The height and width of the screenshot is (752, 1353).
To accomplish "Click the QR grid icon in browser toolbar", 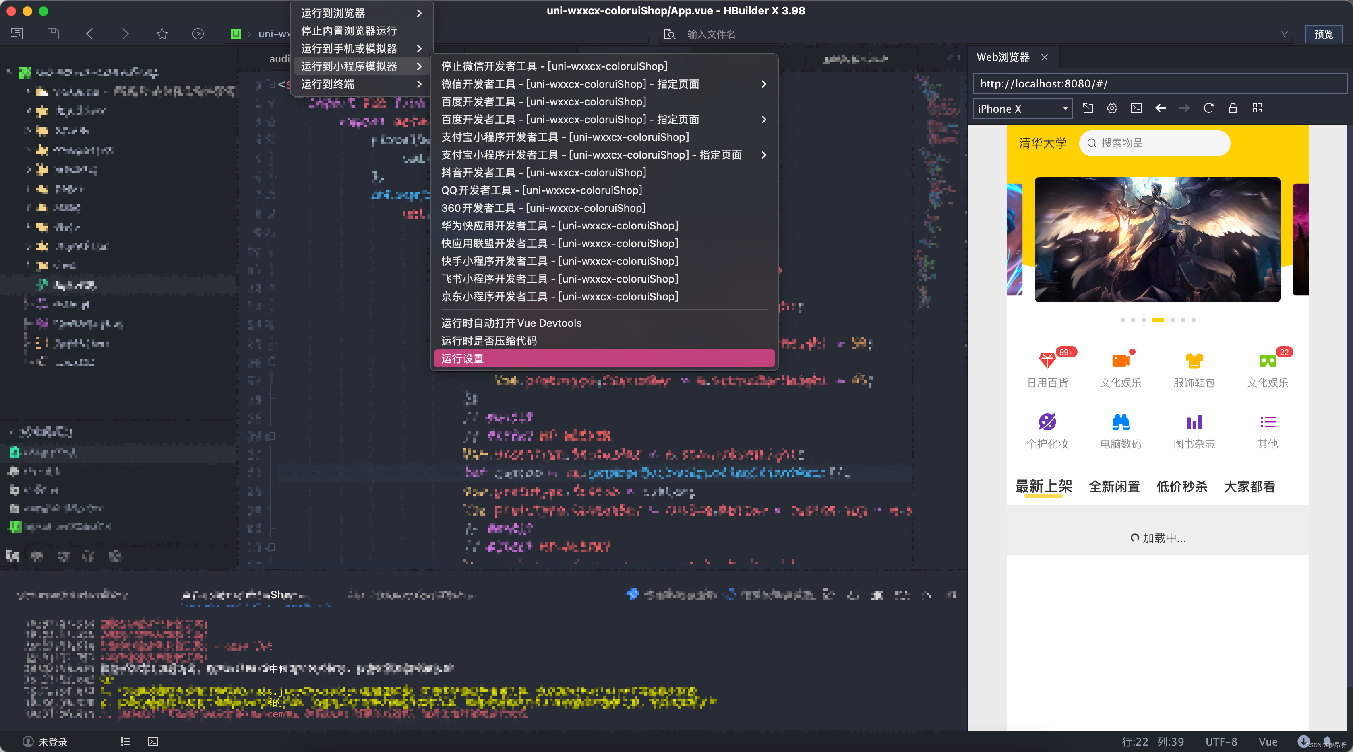I will coord(1257,108).
